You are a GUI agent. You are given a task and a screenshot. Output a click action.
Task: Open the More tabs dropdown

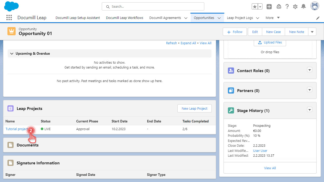point(272,18)
